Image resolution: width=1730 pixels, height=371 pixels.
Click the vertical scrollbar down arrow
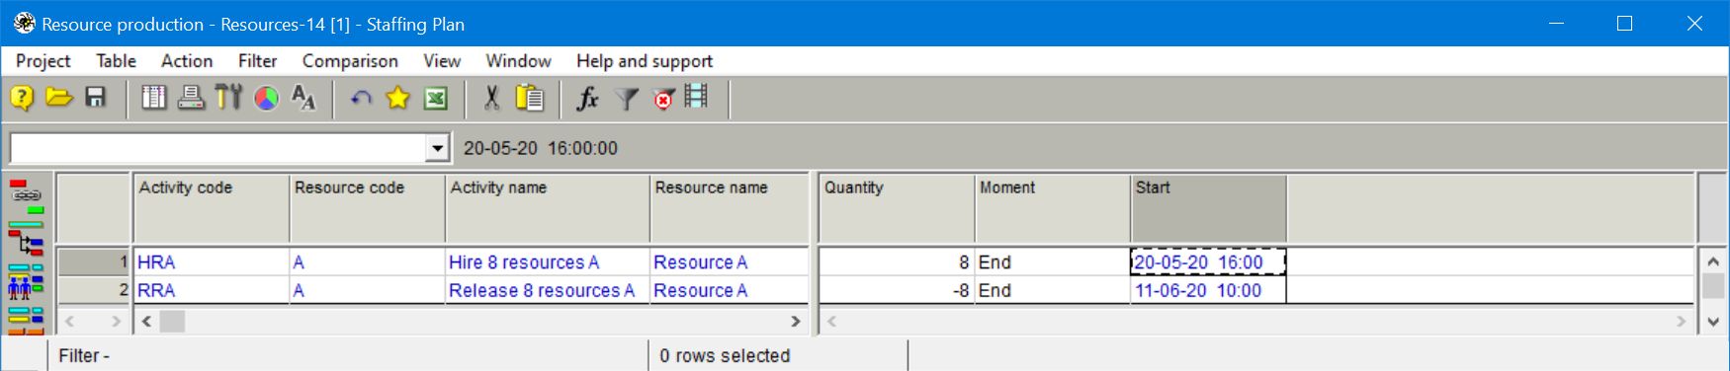click(x=1713, y=322)
